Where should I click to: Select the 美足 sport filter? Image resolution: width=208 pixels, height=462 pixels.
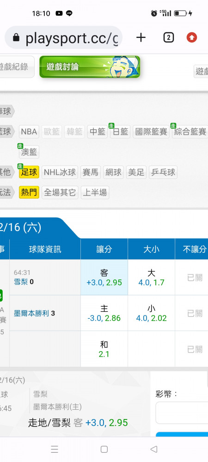click(x=136, y=172)
